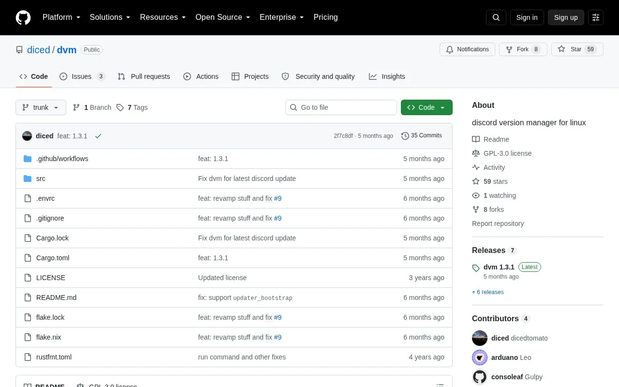Expand the Open Source menu

click(223, 17)
